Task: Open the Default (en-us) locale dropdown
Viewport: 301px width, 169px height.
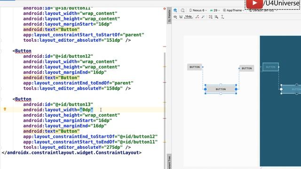Action: click(x=263, y=10)
